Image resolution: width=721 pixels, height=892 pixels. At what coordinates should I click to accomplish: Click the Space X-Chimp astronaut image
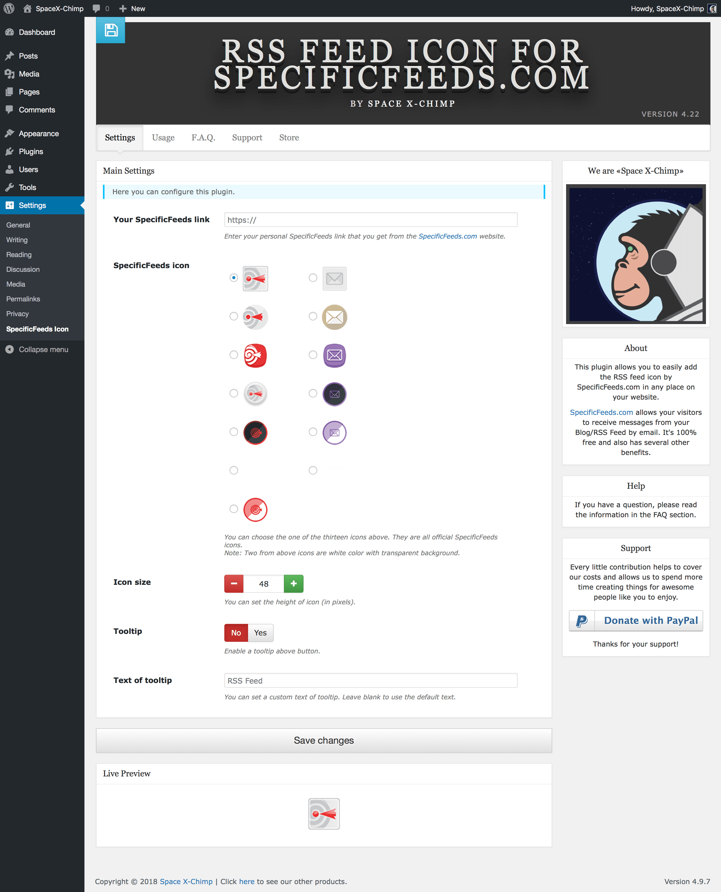point(636,254)
